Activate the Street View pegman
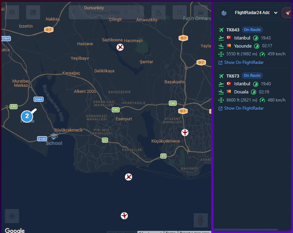293x233 pixels. [x=200, y=220]
